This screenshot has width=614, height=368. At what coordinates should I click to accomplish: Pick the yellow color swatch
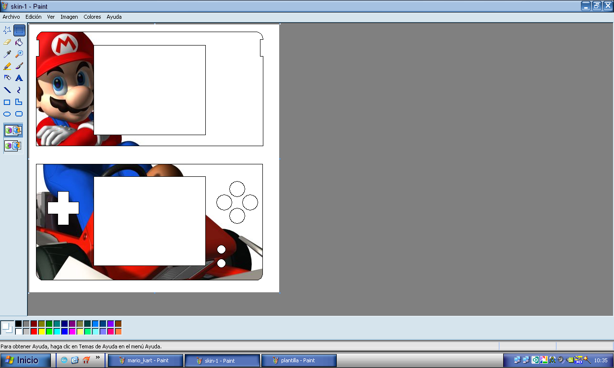tap(42, 332)
